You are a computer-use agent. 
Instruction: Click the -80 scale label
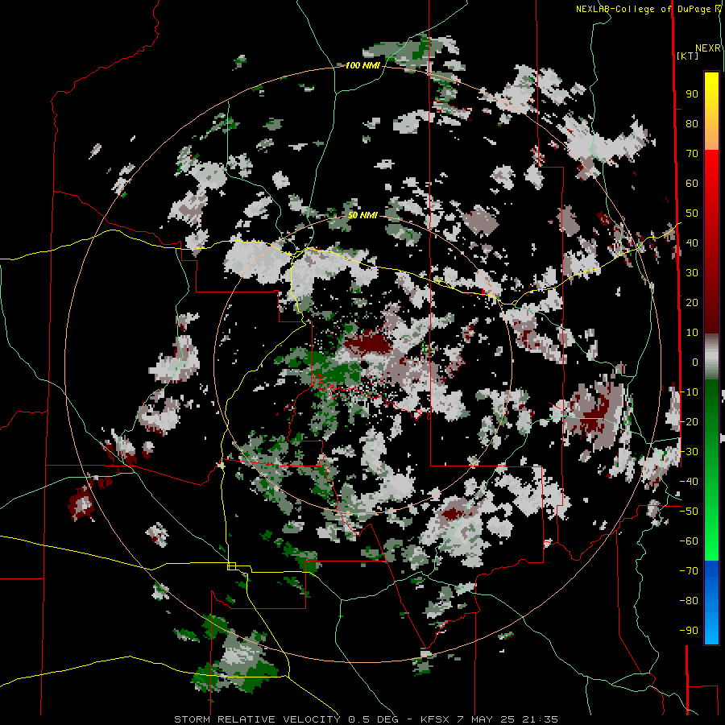click(x=689, y=601)
